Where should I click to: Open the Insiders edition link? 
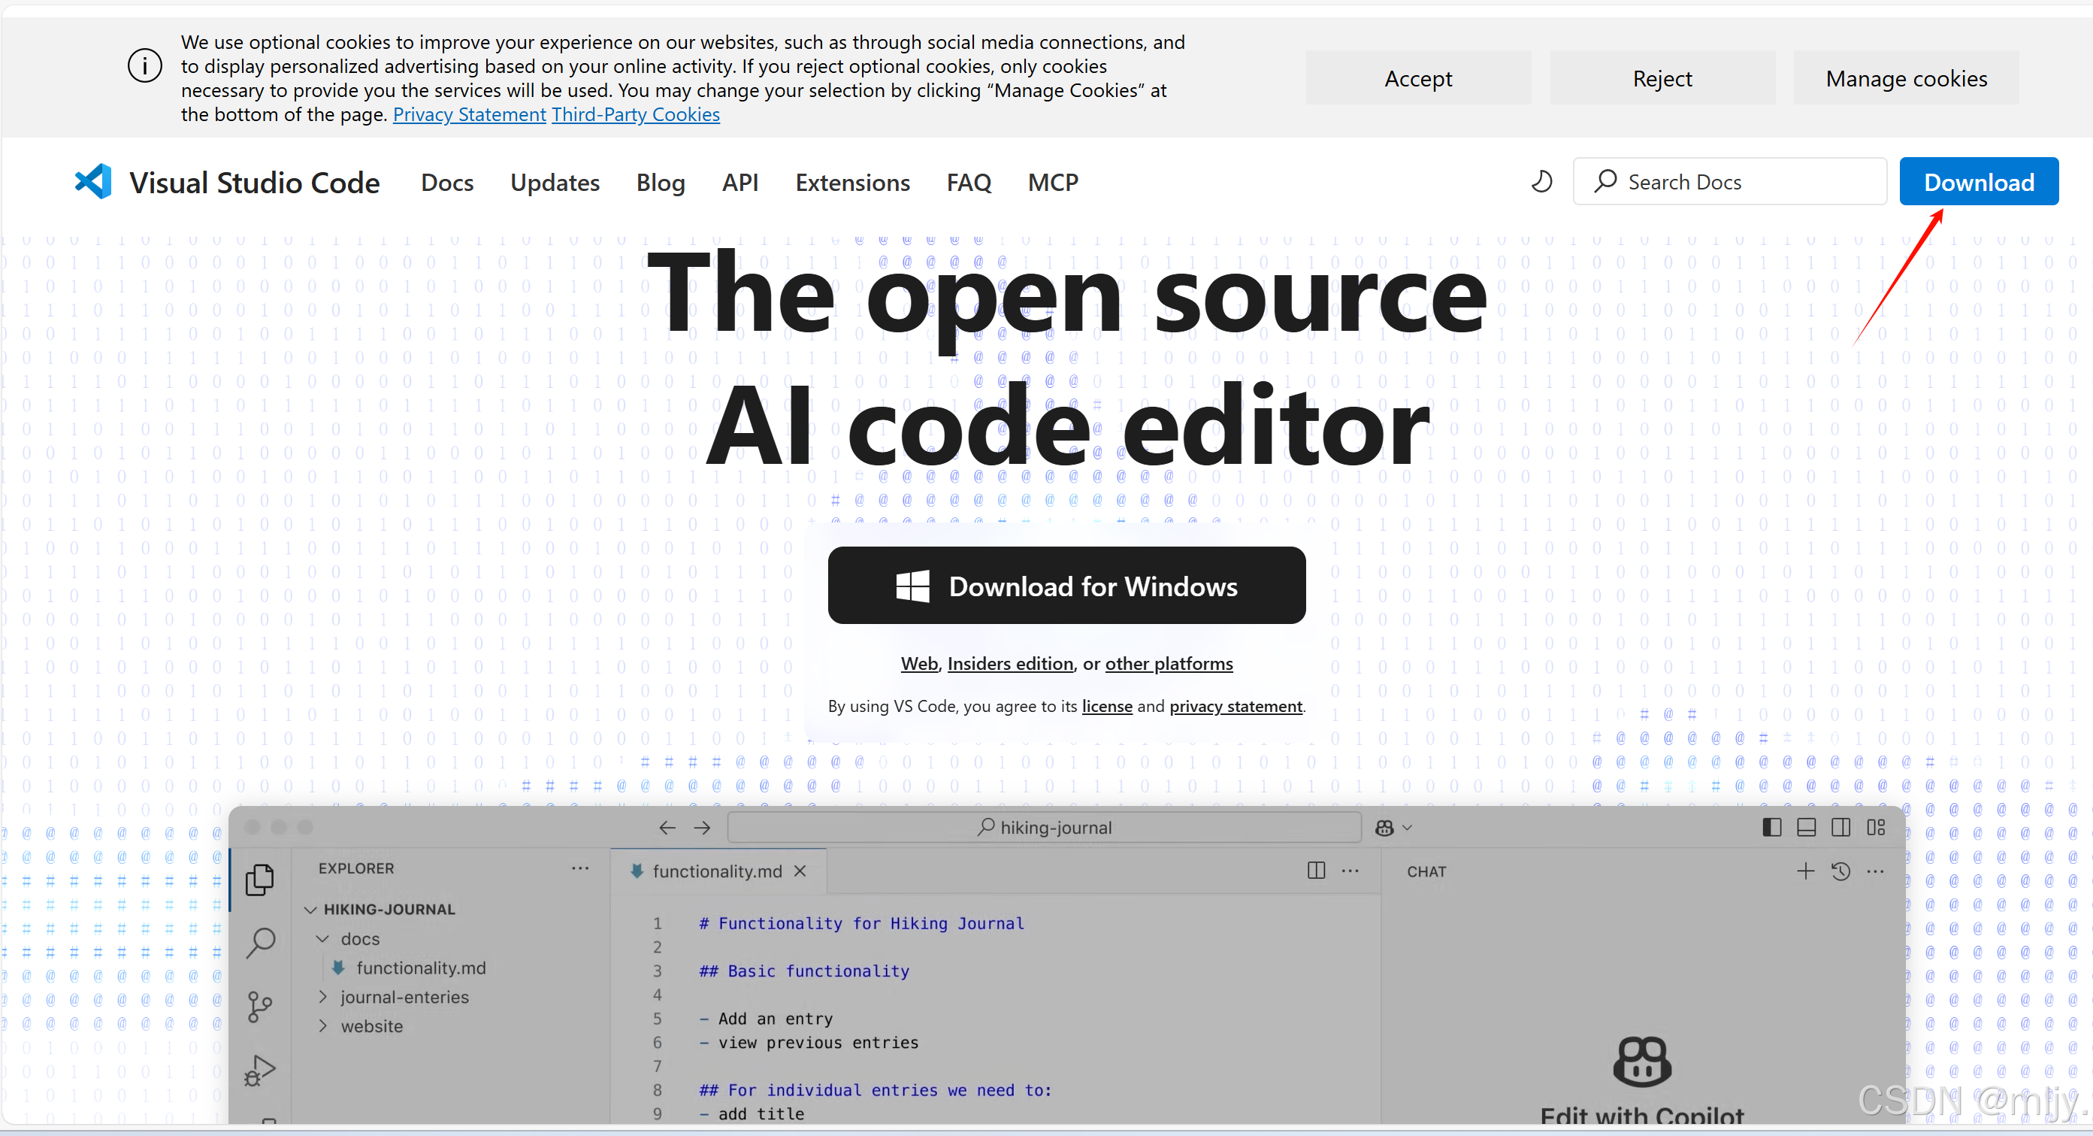coord(1010,663)
